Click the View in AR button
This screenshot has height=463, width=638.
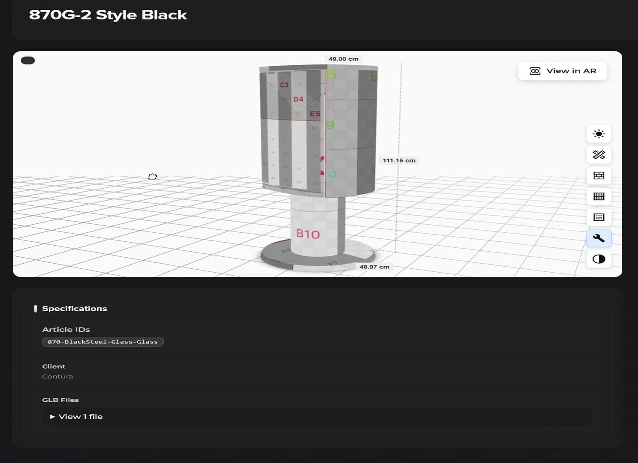[562, 71]
